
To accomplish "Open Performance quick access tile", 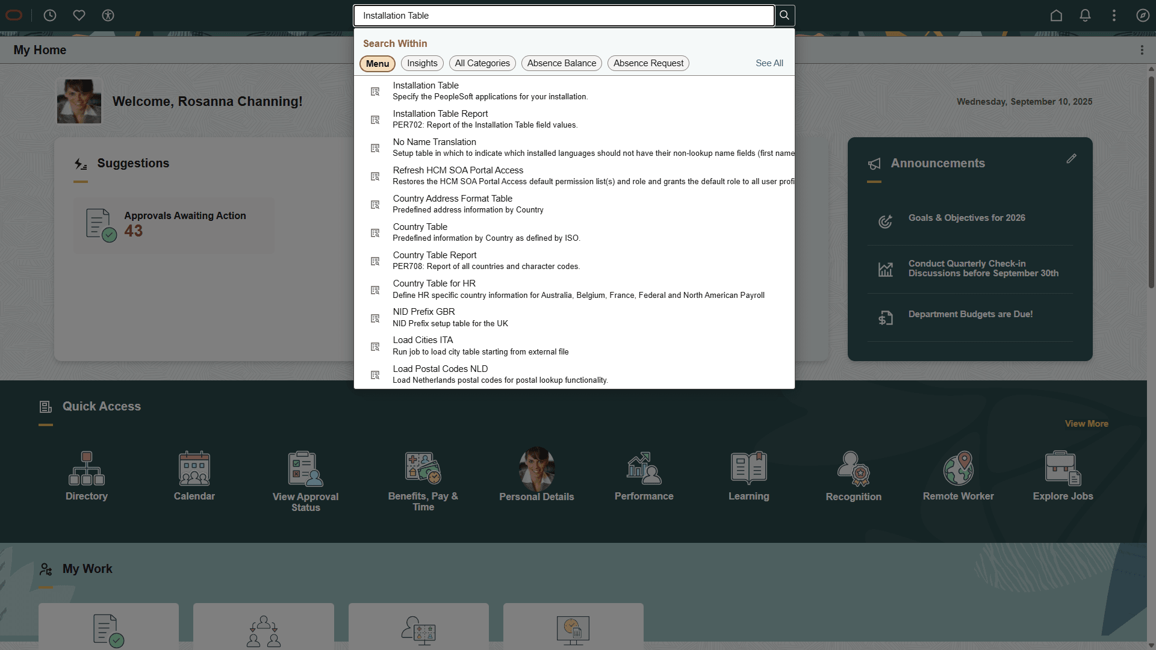I will click(x=644, y=475).
